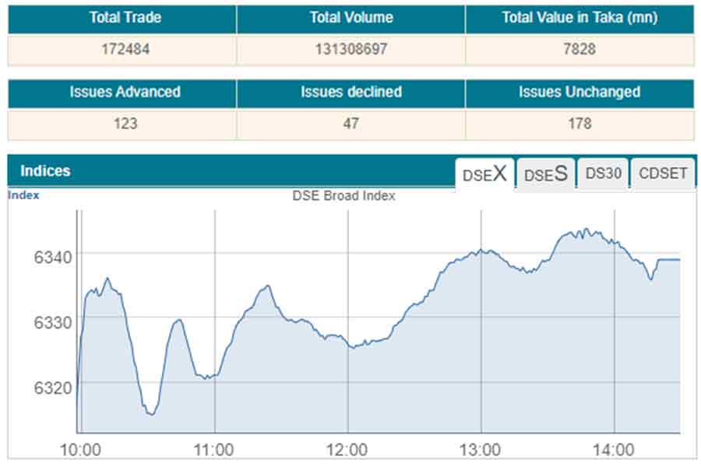Click the 12:00 time axis label
Screen dimensions: 701x467
click(x=347, y=450)
